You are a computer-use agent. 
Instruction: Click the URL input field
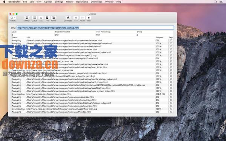[x=95, y=27]
